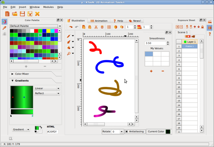
Task: Toggle Layer 1 visibility green indicator
Action: pyautogui.click(x=185, y=42)
